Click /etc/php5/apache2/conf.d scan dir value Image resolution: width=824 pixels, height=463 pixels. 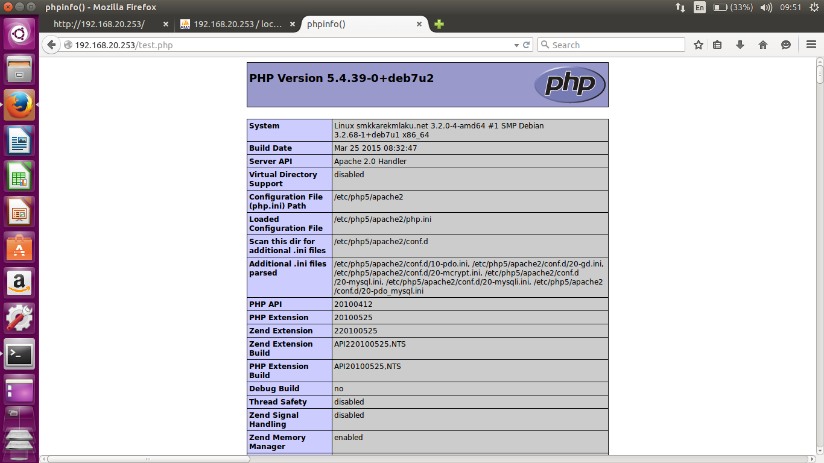point(381,242)
